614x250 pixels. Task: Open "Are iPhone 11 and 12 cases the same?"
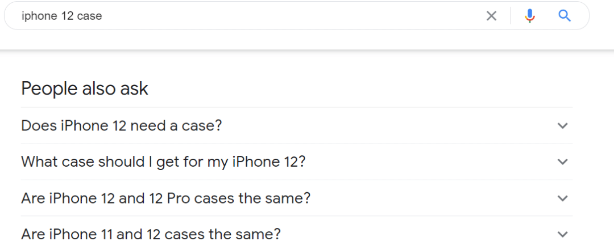pos(151,234)
